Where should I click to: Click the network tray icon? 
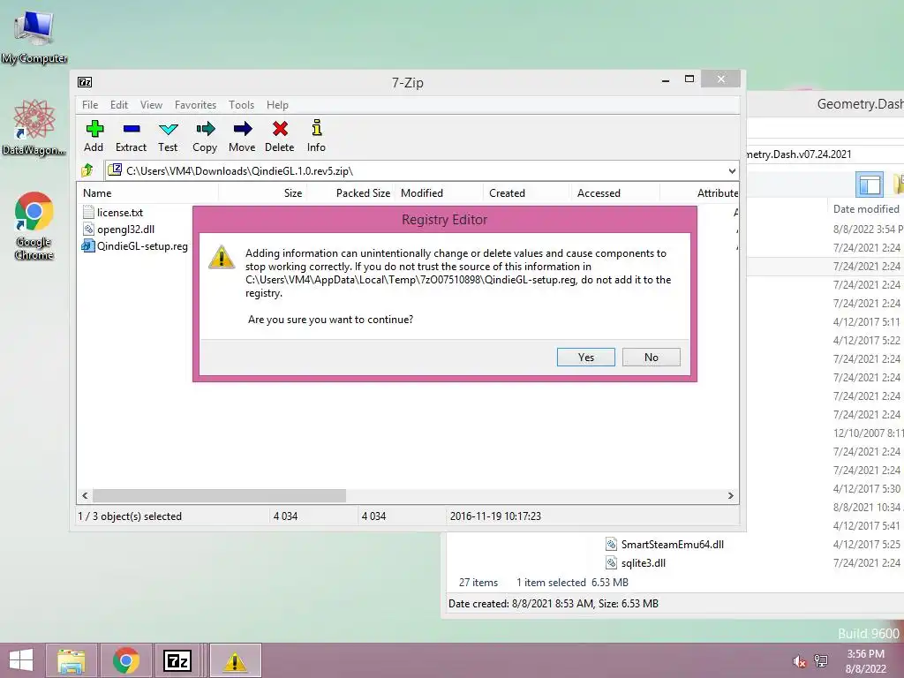(821, 661)
